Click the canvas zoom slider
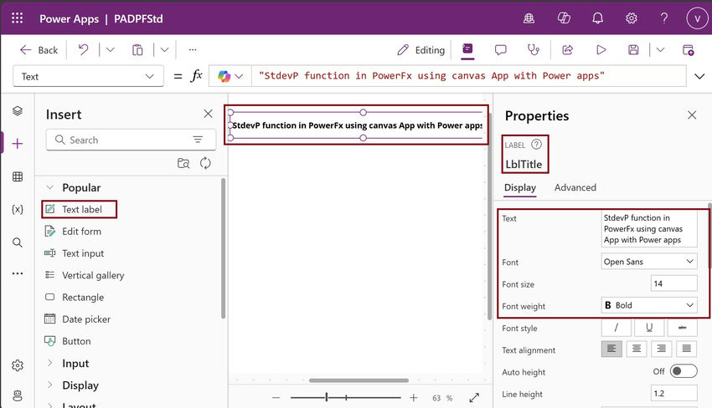 pos(346,398)
